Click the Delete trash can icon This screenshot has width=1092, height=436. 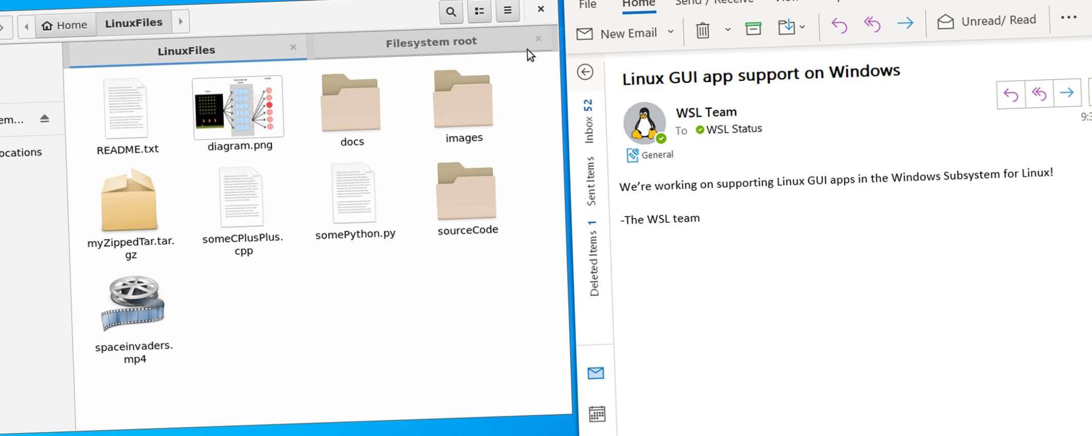click(702, 30)
